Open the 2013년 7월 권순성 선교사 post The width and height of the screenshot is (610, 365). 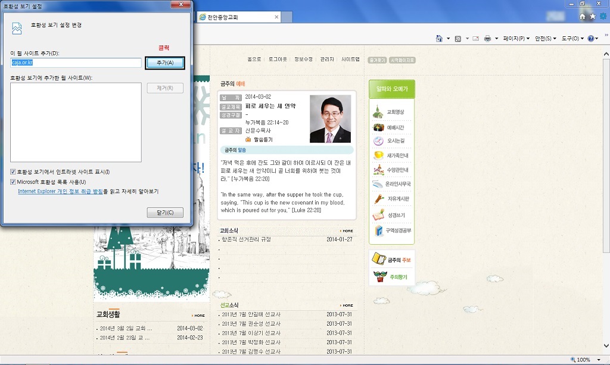[251, 323]
